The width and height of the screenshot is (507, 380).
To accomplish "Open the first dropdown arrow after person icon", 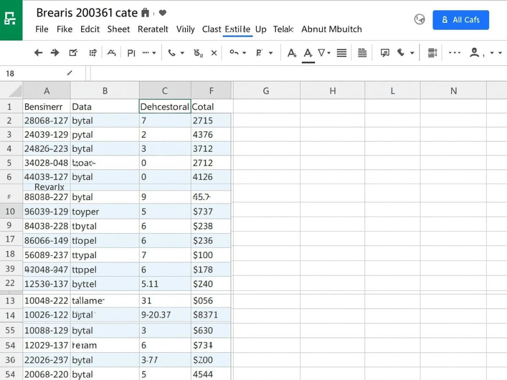I will pos(492,53).
